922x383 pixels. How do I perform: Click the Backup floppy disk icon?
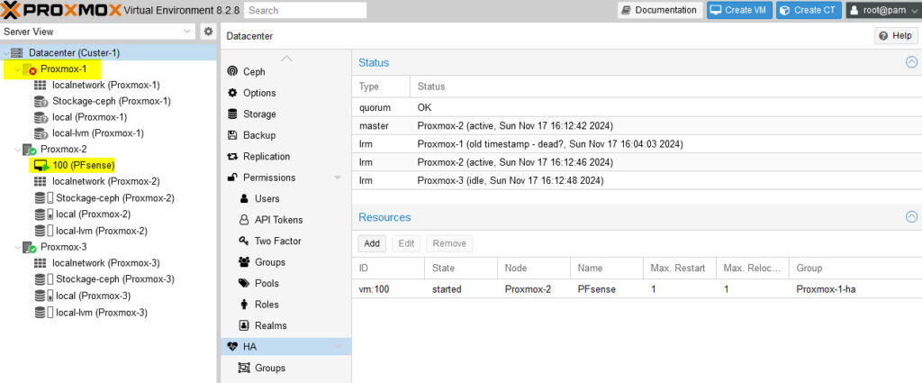232,135
